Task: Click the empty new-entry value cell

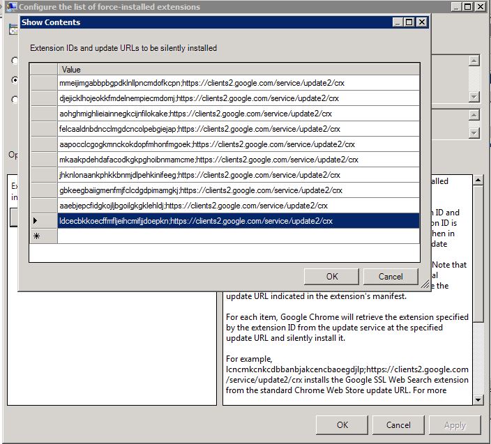Action: [239, 236]
